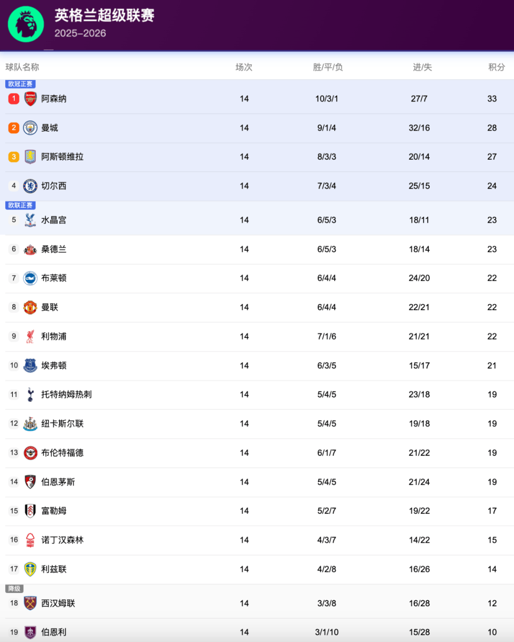
Task: Select the Brighton club badge
Action: (x=30, y=278)
